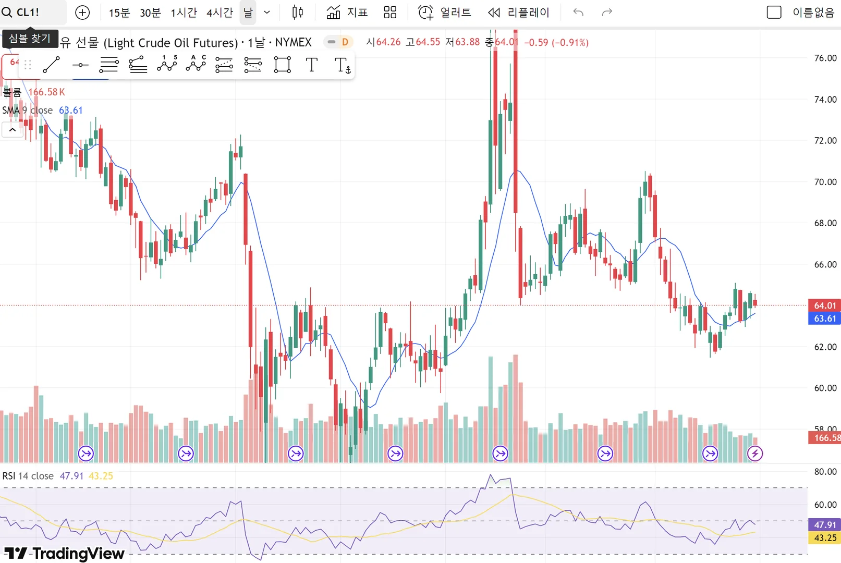This screenshot has width=841, height=563.
Task: Toggle the fullscreen square checkbox
Action: pyautogui.click(x=774, y=12)
